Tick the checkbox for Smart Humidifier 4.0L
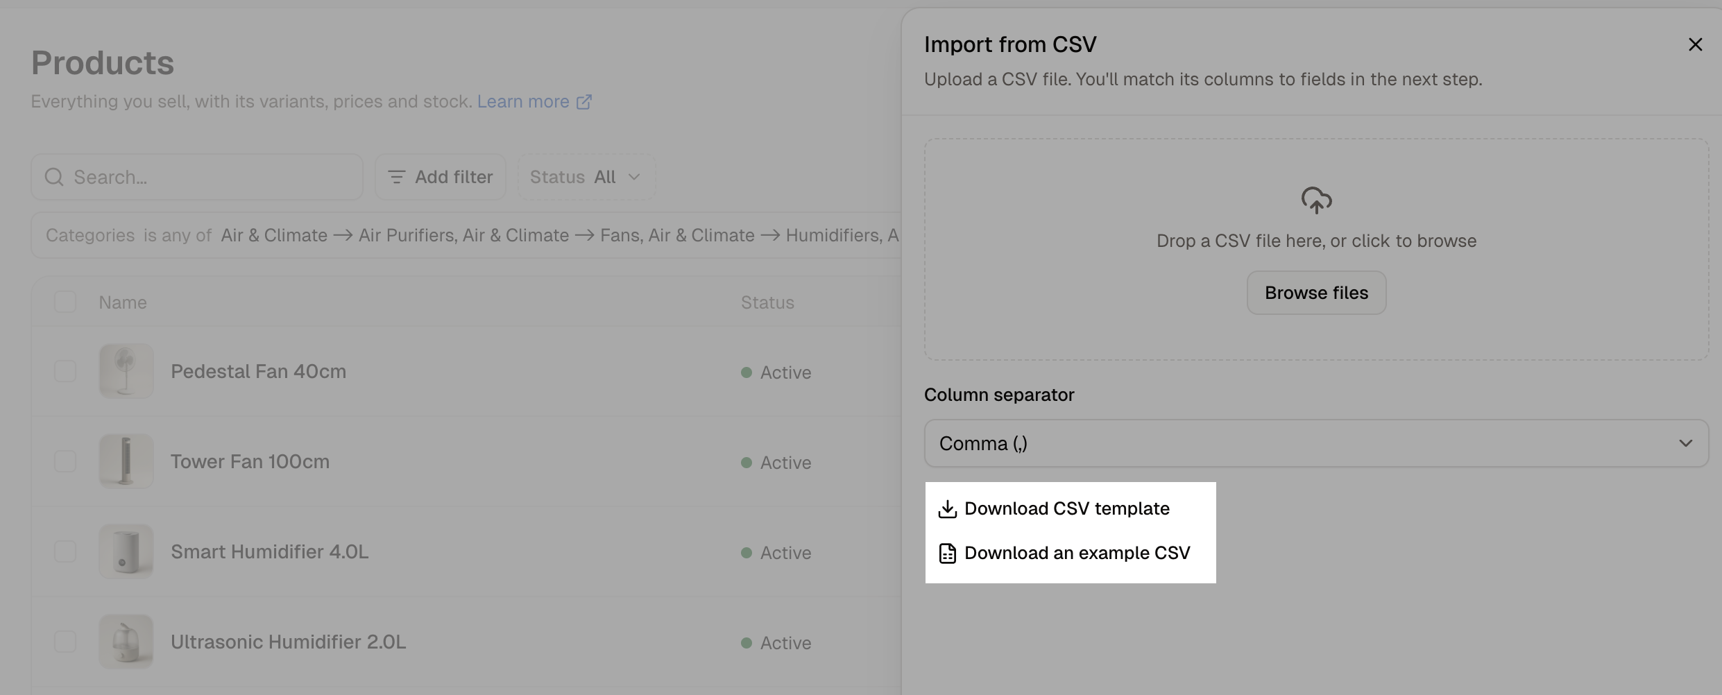Viewport: 1722px width, 695px height. [x=65, y=551]
